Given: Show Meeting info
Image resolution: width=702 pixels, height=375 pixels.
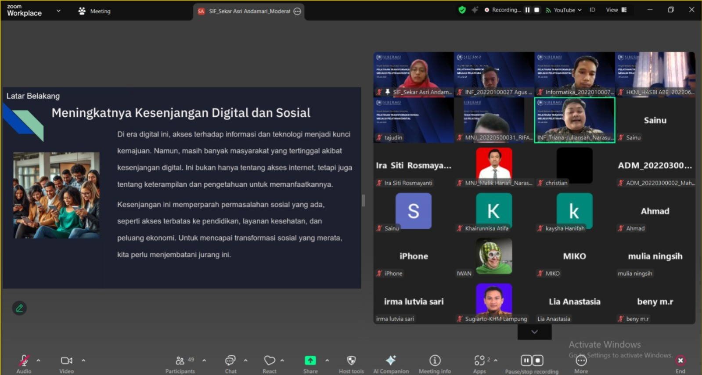Looking at the screenshot, I should (435, 364).
